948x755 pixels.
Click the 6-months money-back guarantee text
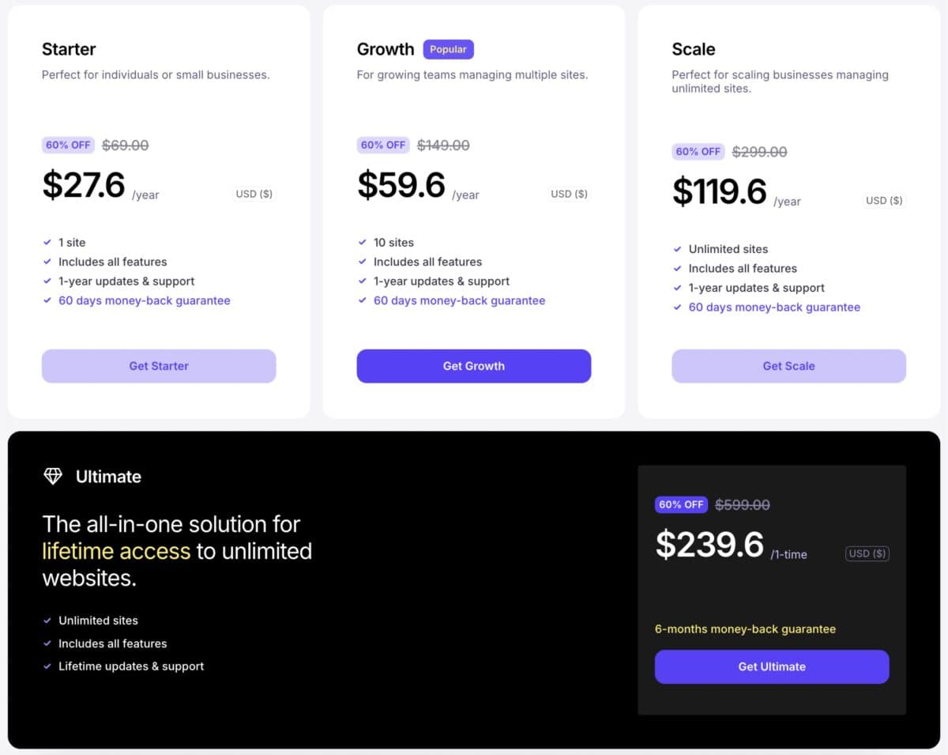pos(745,629)
